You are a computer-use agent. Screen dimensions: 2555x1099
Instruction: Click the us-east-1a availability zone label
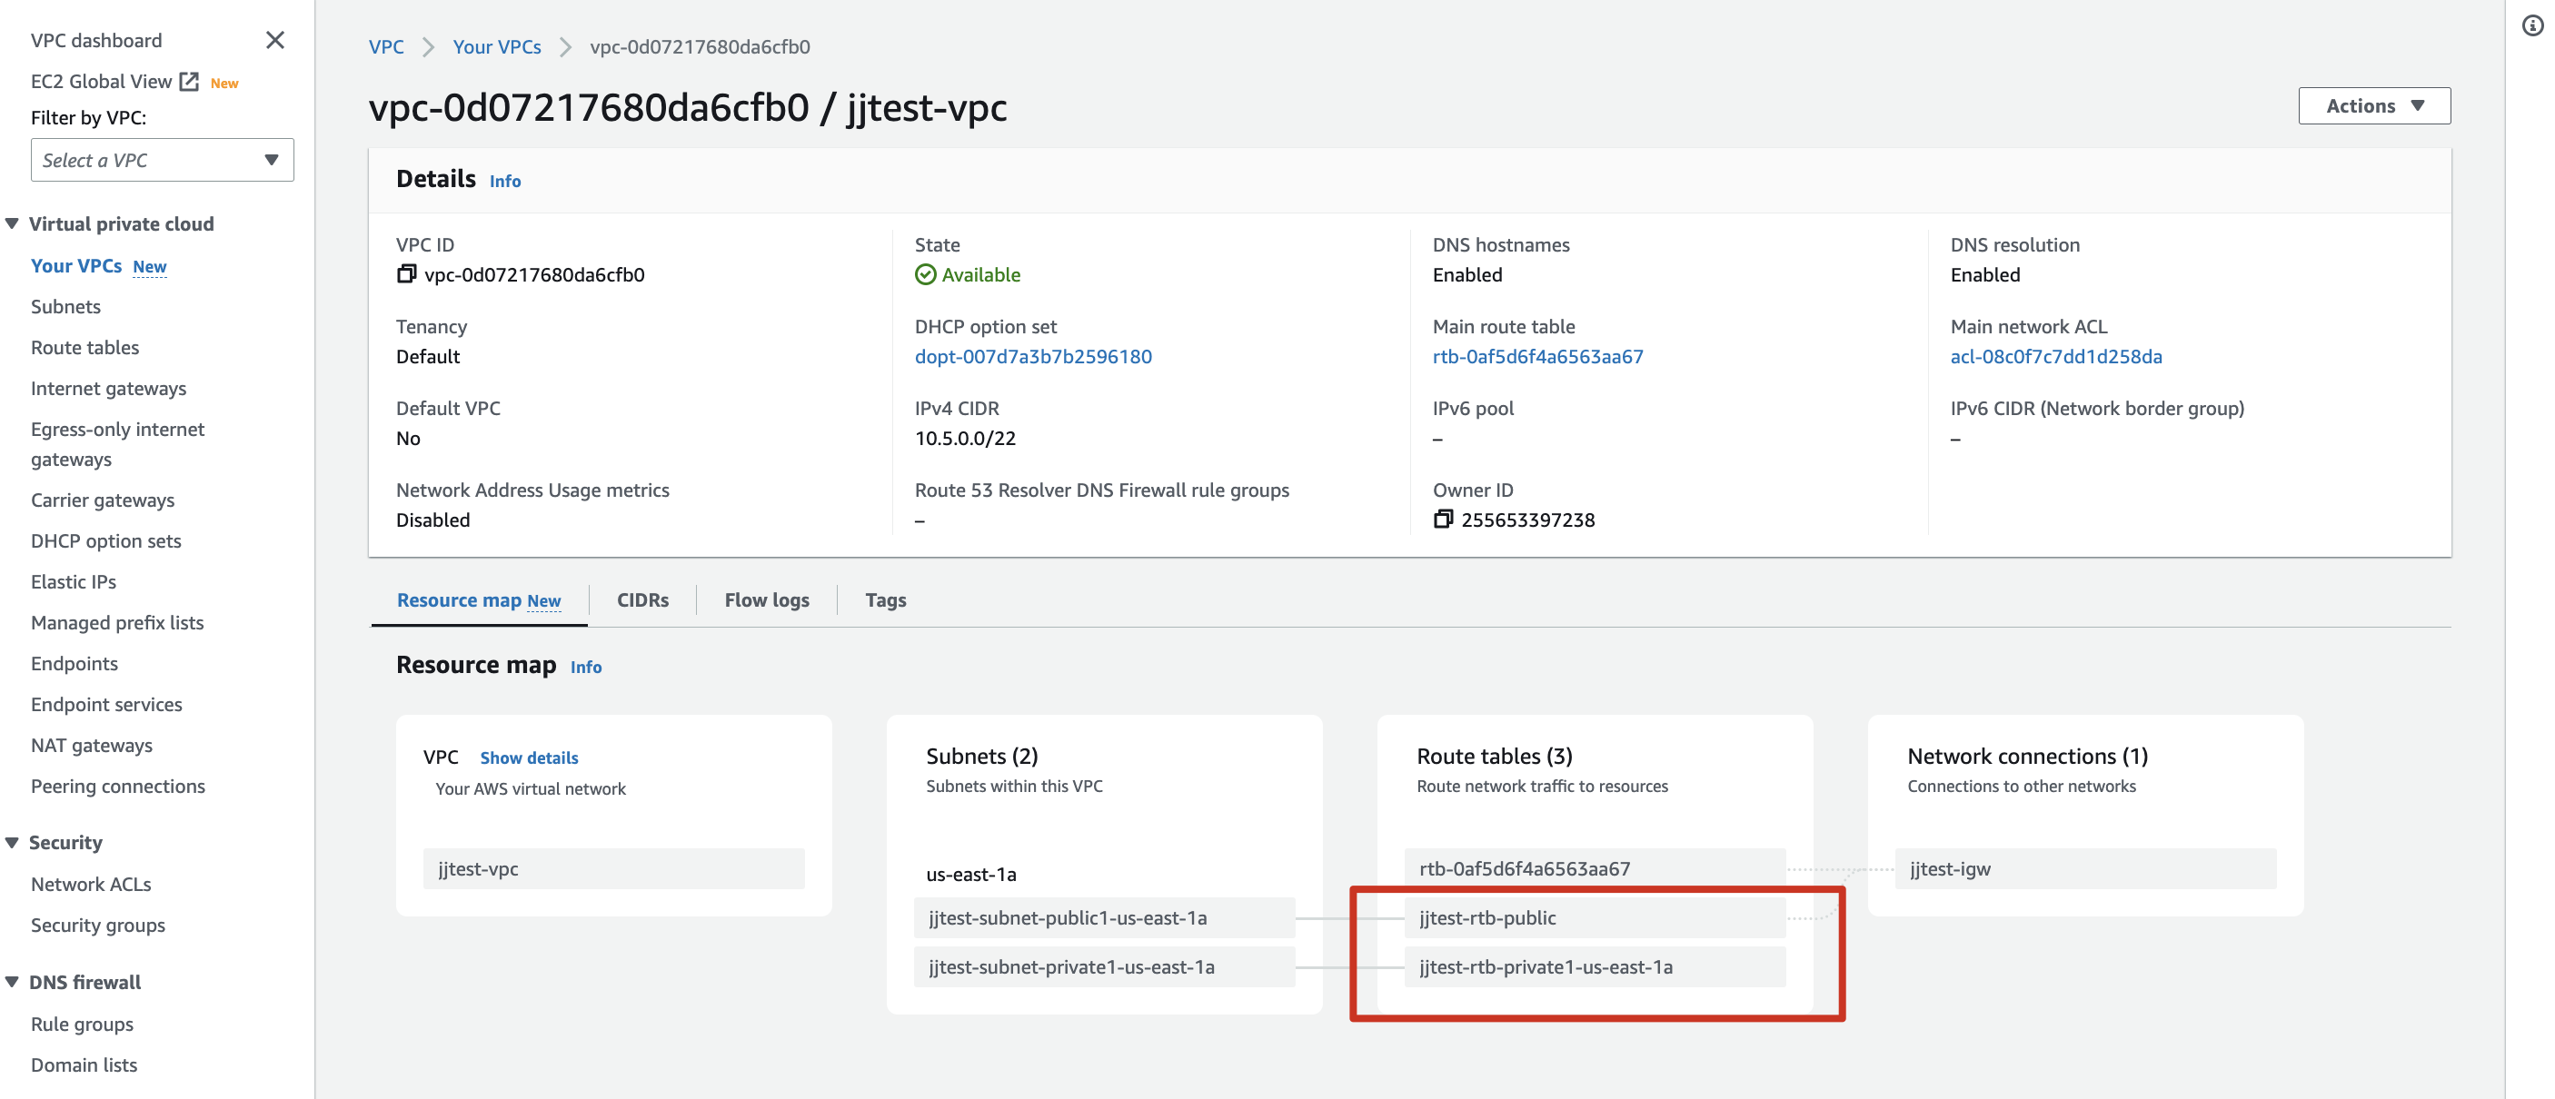pyautogui.click(x=971, y=874)
